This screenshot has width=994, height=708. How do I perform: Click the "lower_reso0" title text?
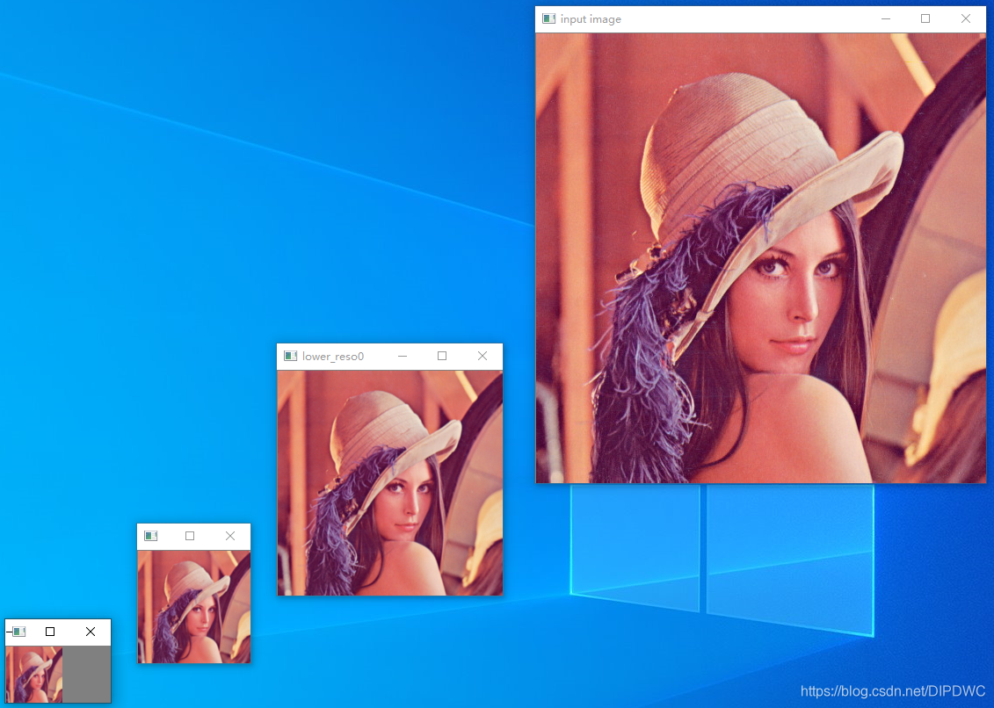pos(333,357)
